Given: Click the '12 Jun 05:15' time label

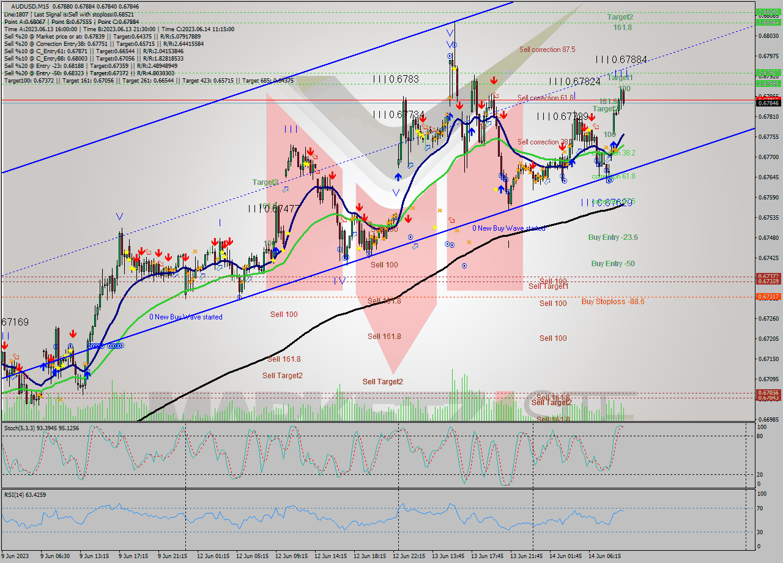Looking at the screenshot, I should [252, 556].
